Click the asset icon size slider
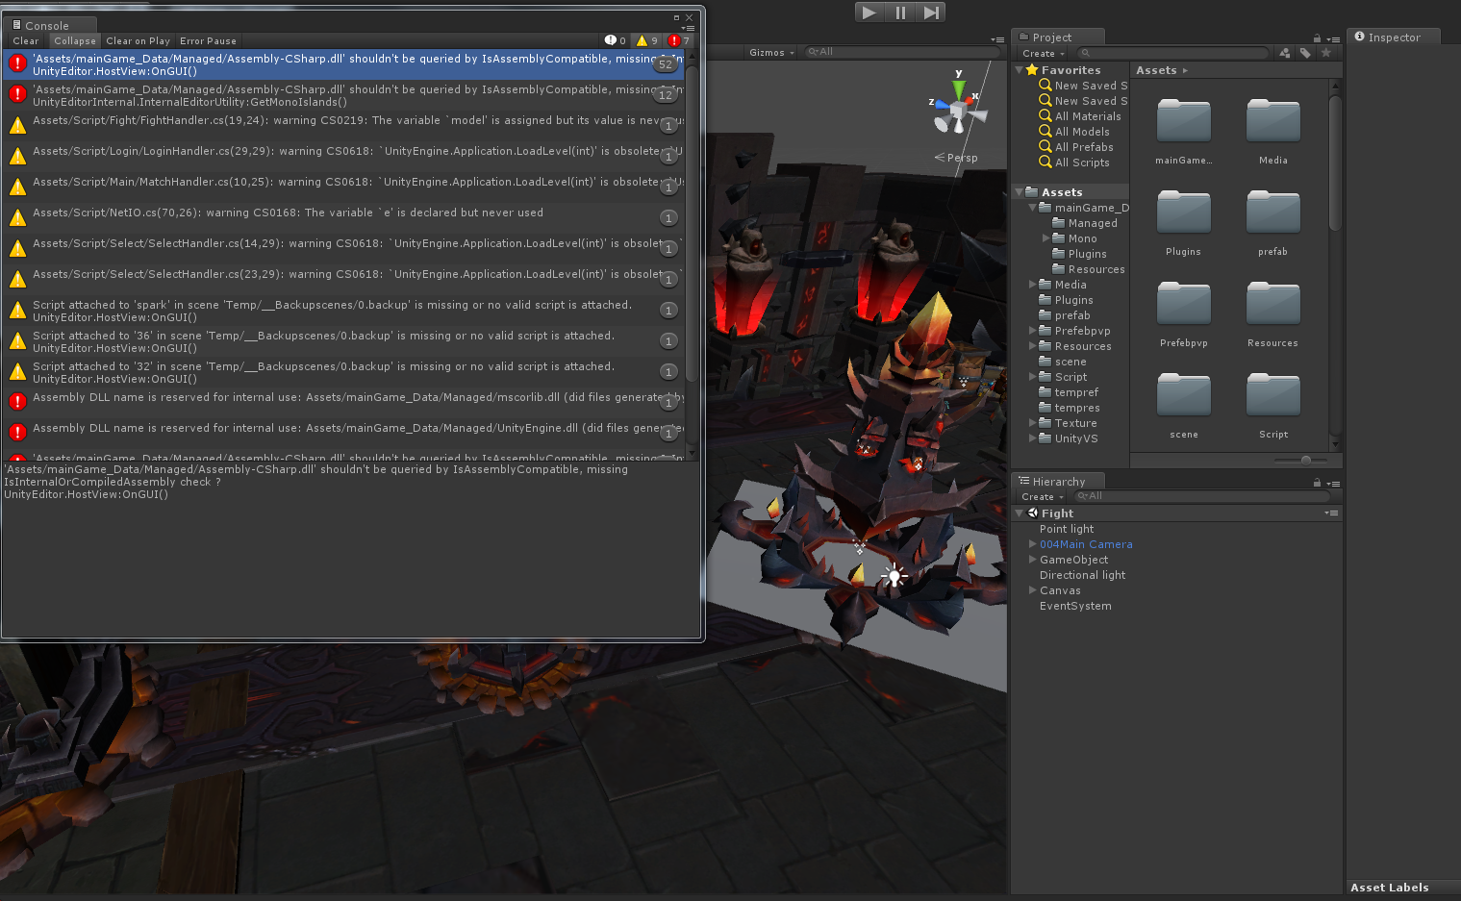This screenshot has width=1461, height=901. coord(1300,461)
